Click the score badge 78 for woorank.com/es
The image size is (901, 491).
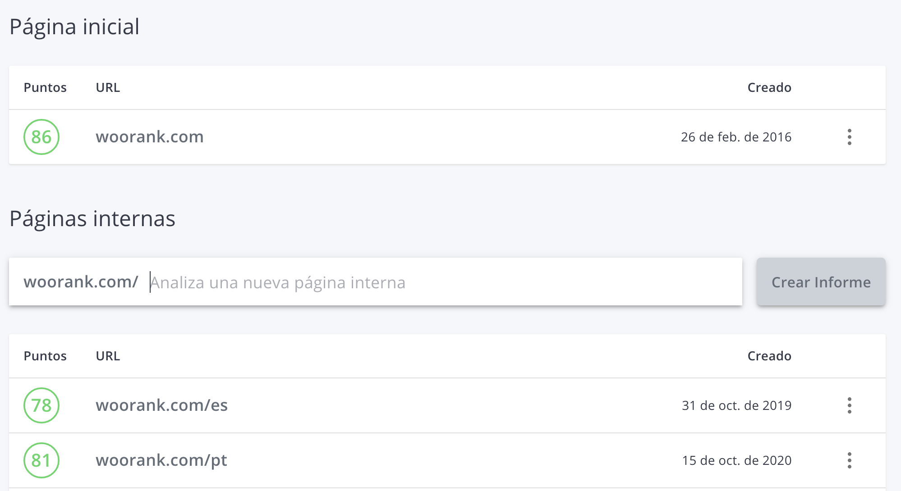pyautogui.click(x=41, y=405)
